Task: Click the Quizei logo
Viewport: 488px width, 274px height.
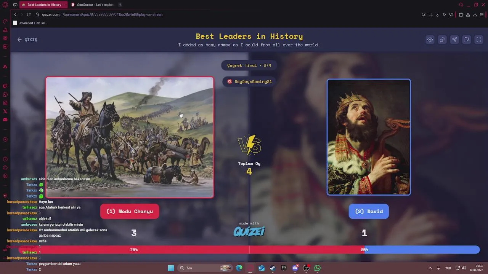Action: tap(249, 231)
